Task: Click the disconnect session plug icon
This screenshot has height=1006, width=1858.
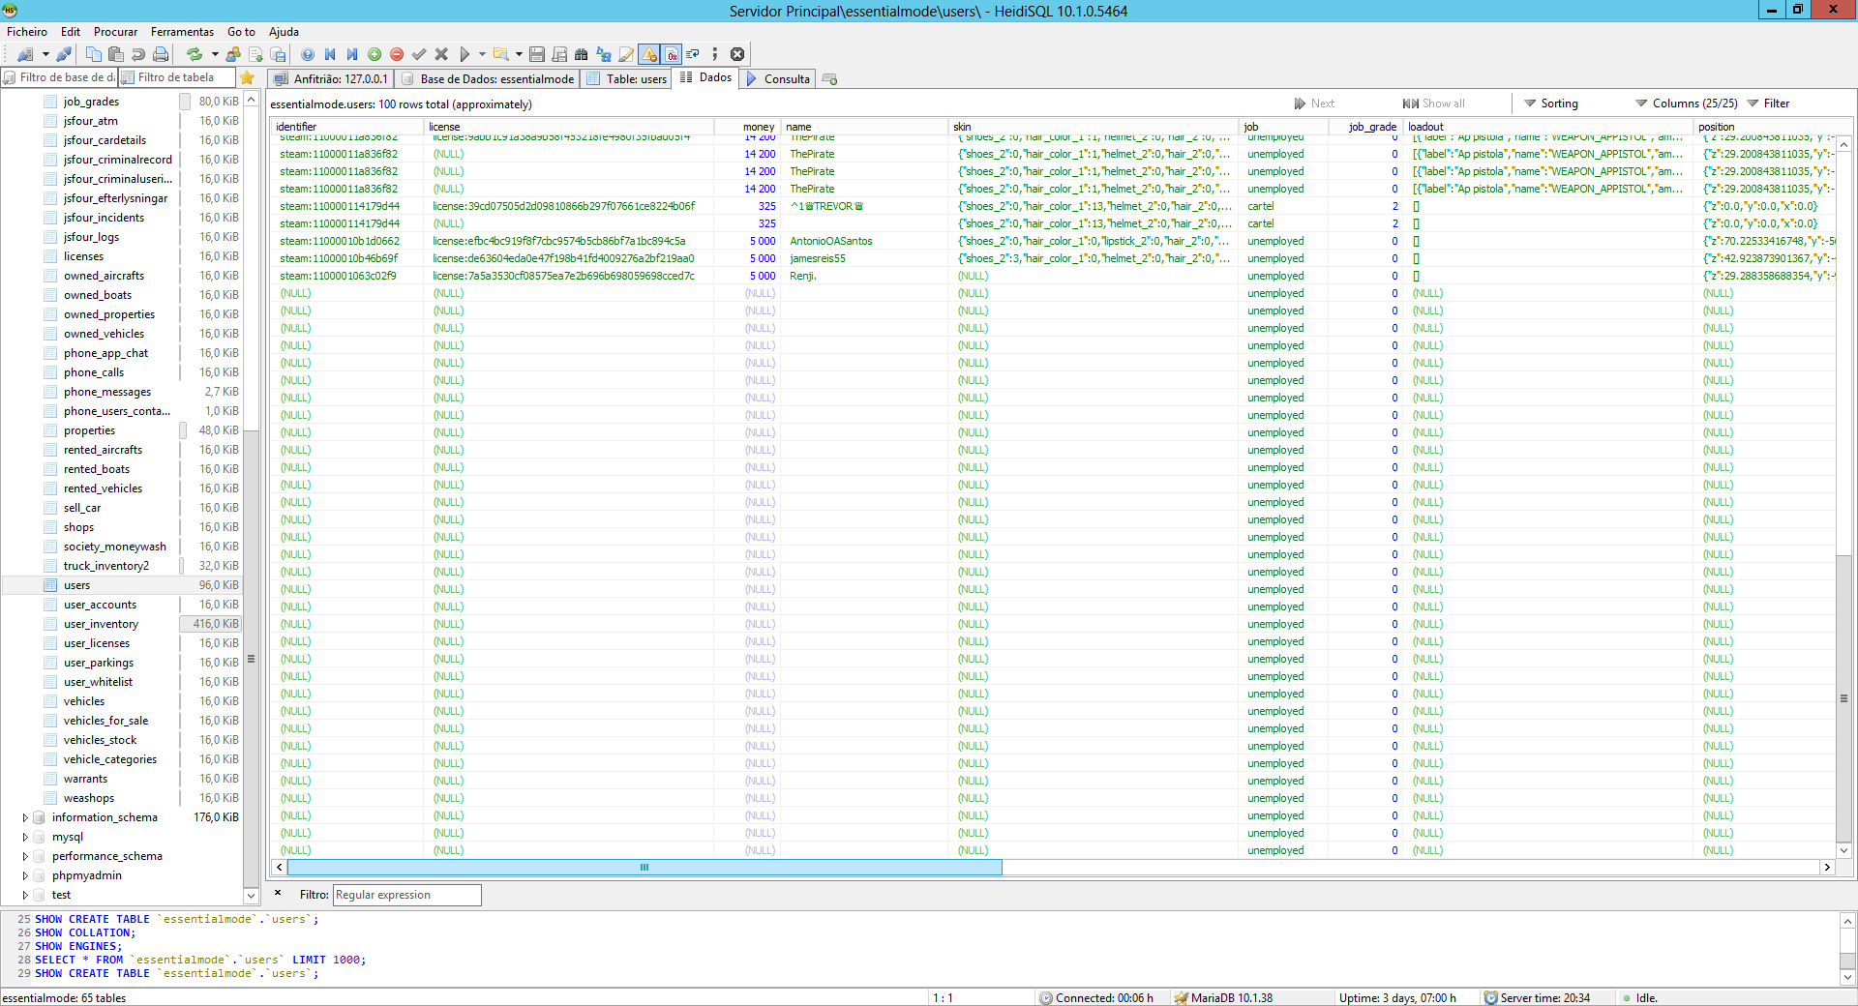Action: click(x=64, y=54)
